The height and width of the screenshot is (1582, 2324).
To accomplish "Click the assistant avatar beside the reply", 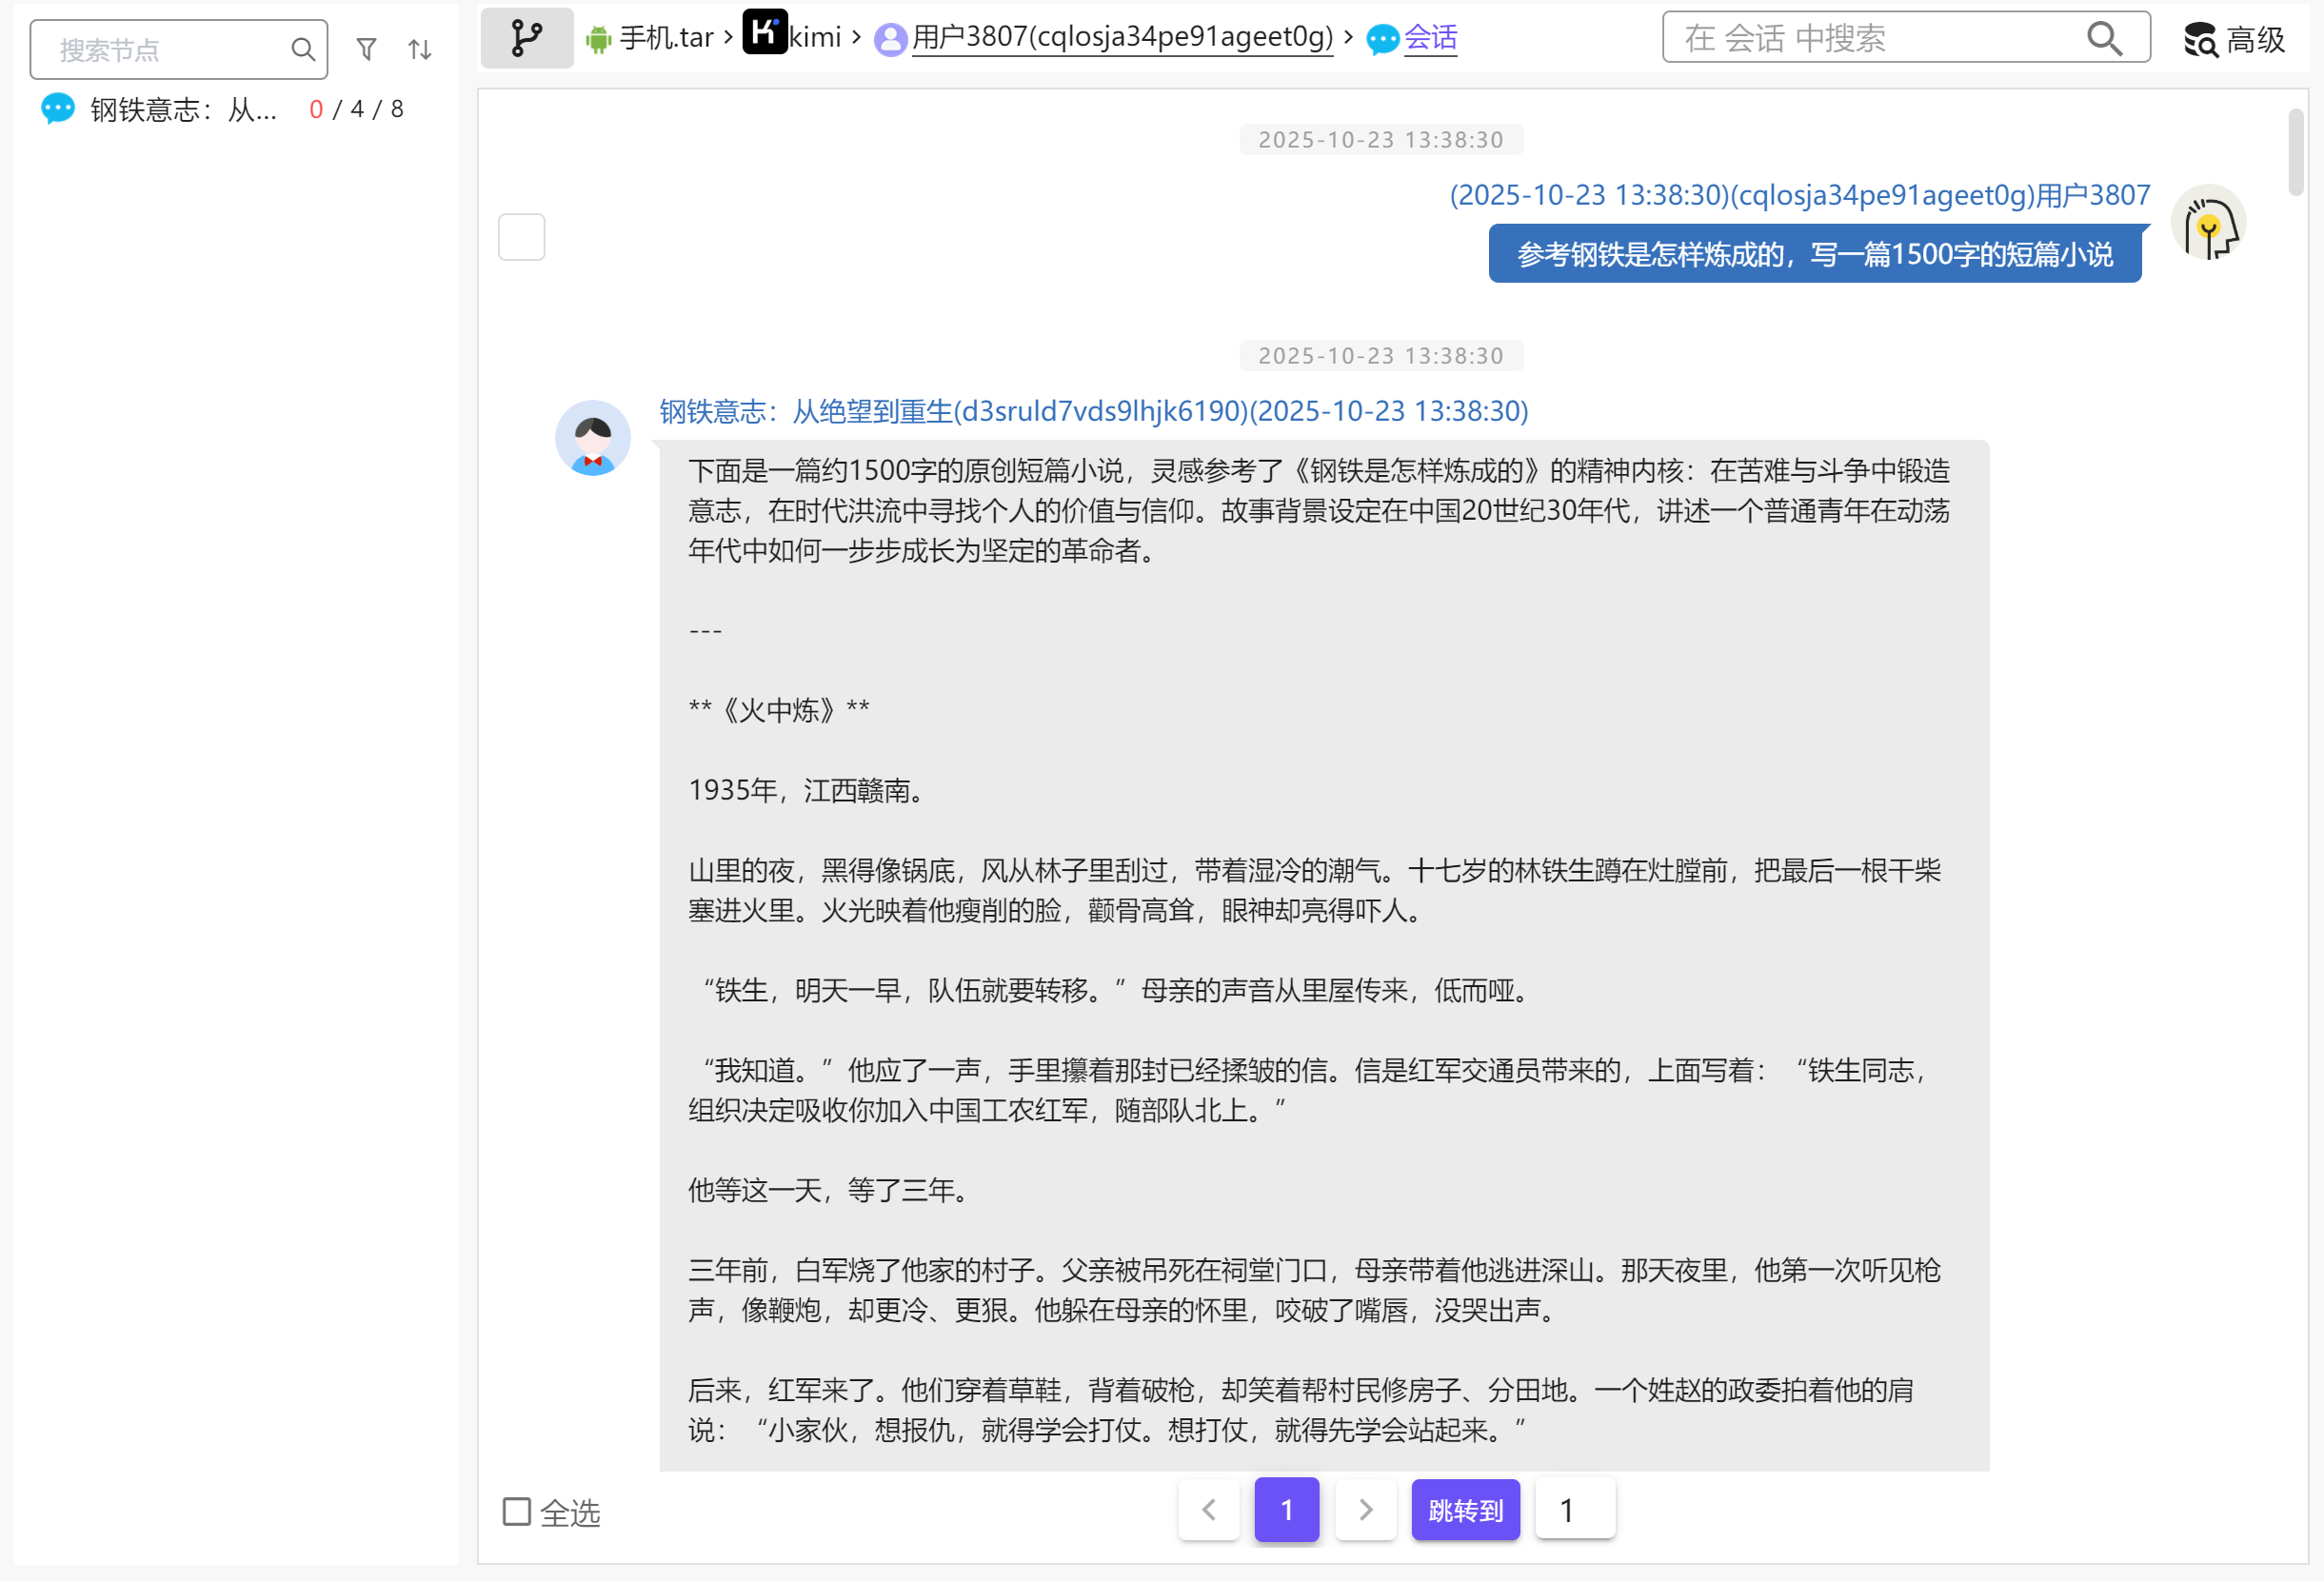I will 592,438.
